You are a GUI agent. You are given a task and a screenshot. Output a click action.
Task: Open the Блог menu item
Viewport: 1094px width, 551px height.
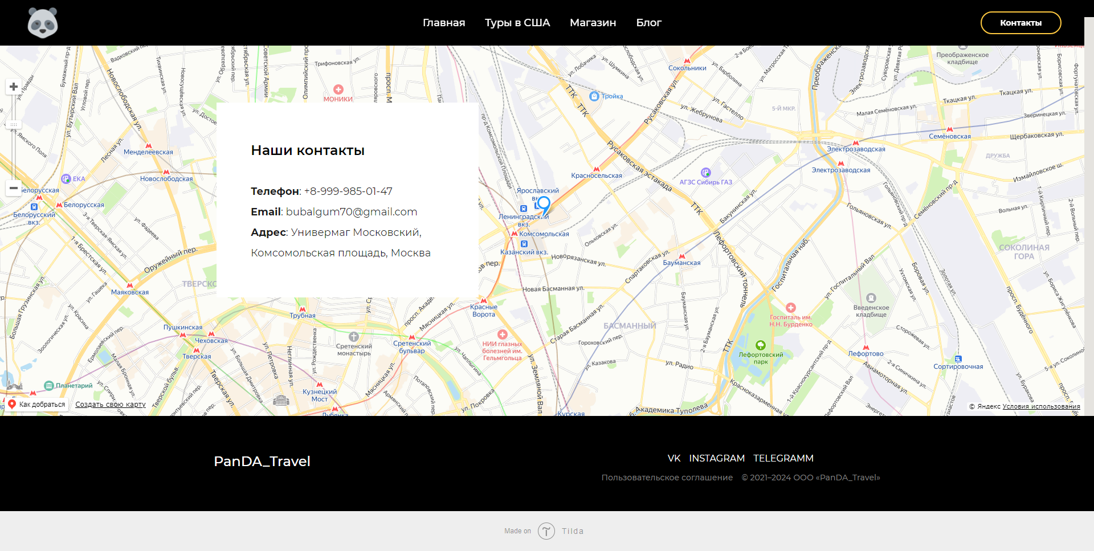[x=649, y=23]
